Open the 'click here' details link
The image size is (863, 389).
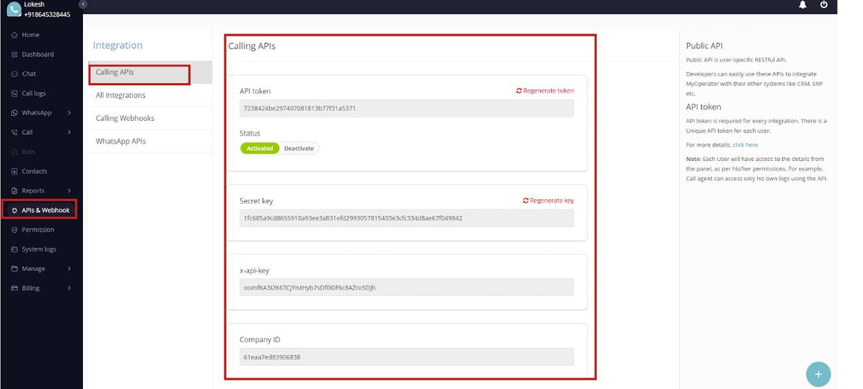pos(745,145)
